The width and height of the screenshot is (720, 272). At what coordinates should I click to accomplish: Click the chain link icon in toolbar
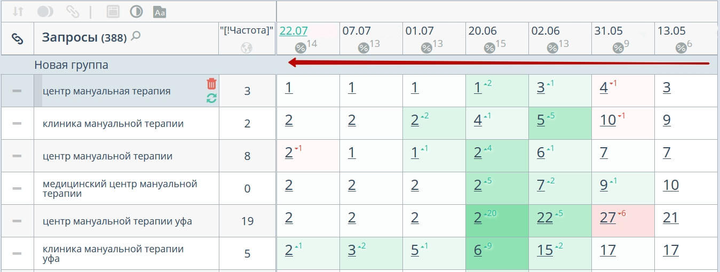(x=72, y=11)
